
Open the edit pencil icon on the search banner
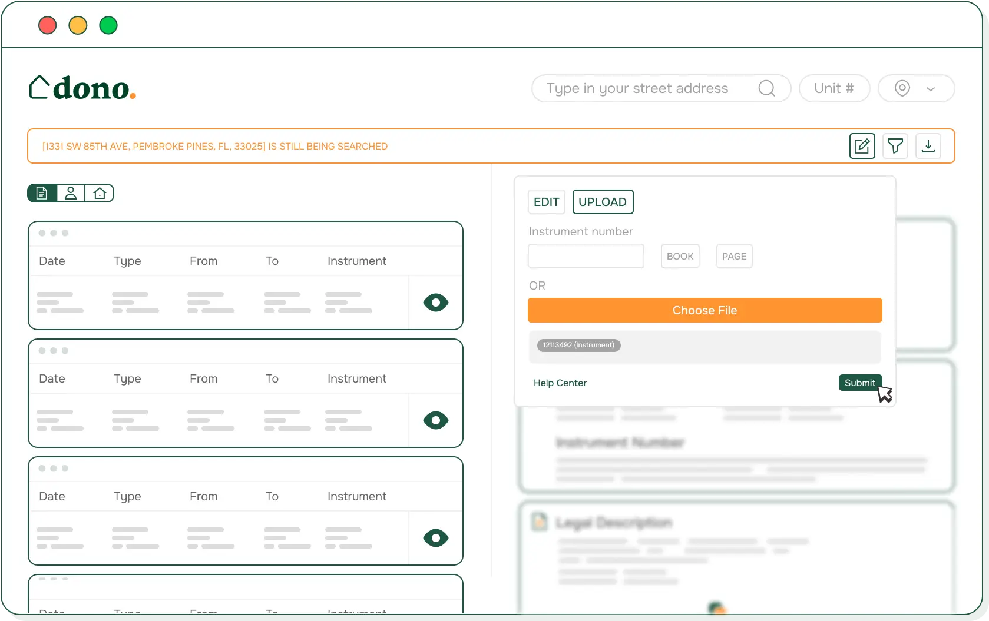click(862, 146)
